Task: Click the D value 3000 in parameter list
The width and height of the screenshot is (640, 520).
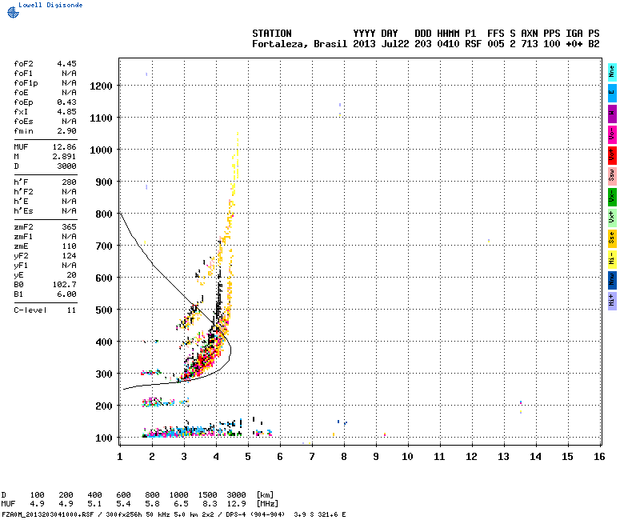Action: point(66,166)
